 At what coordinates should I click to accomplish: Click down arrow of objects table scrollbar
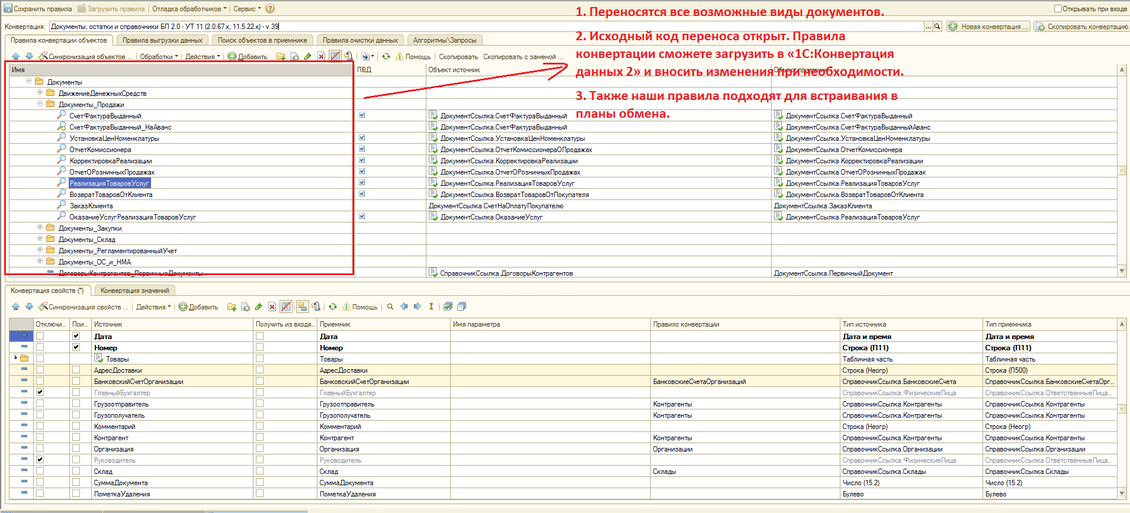point(1122,272)
